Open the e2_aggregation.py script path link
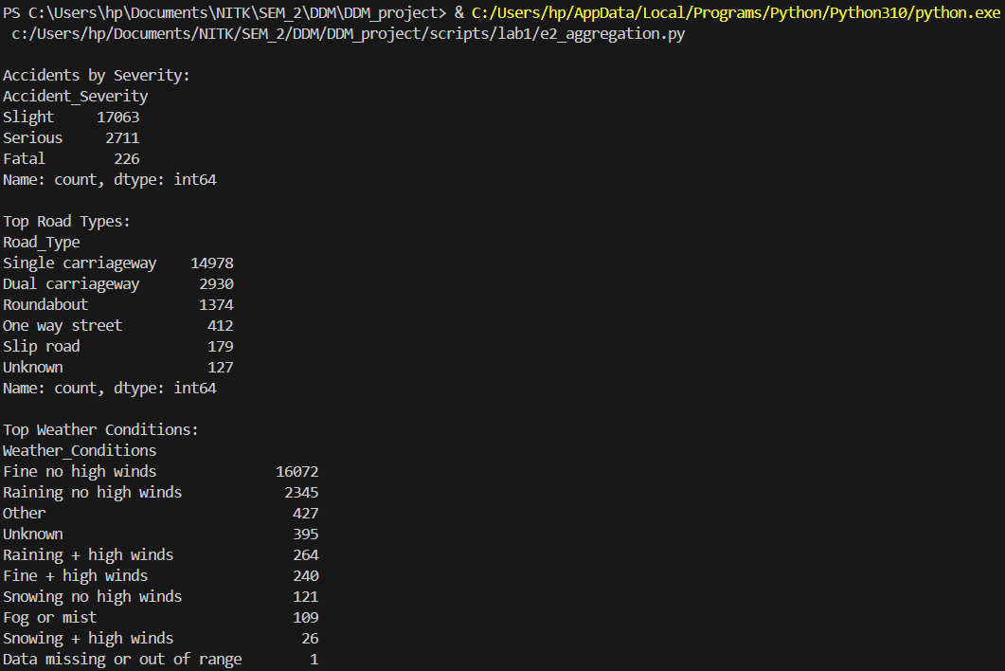 pos(349,33)
